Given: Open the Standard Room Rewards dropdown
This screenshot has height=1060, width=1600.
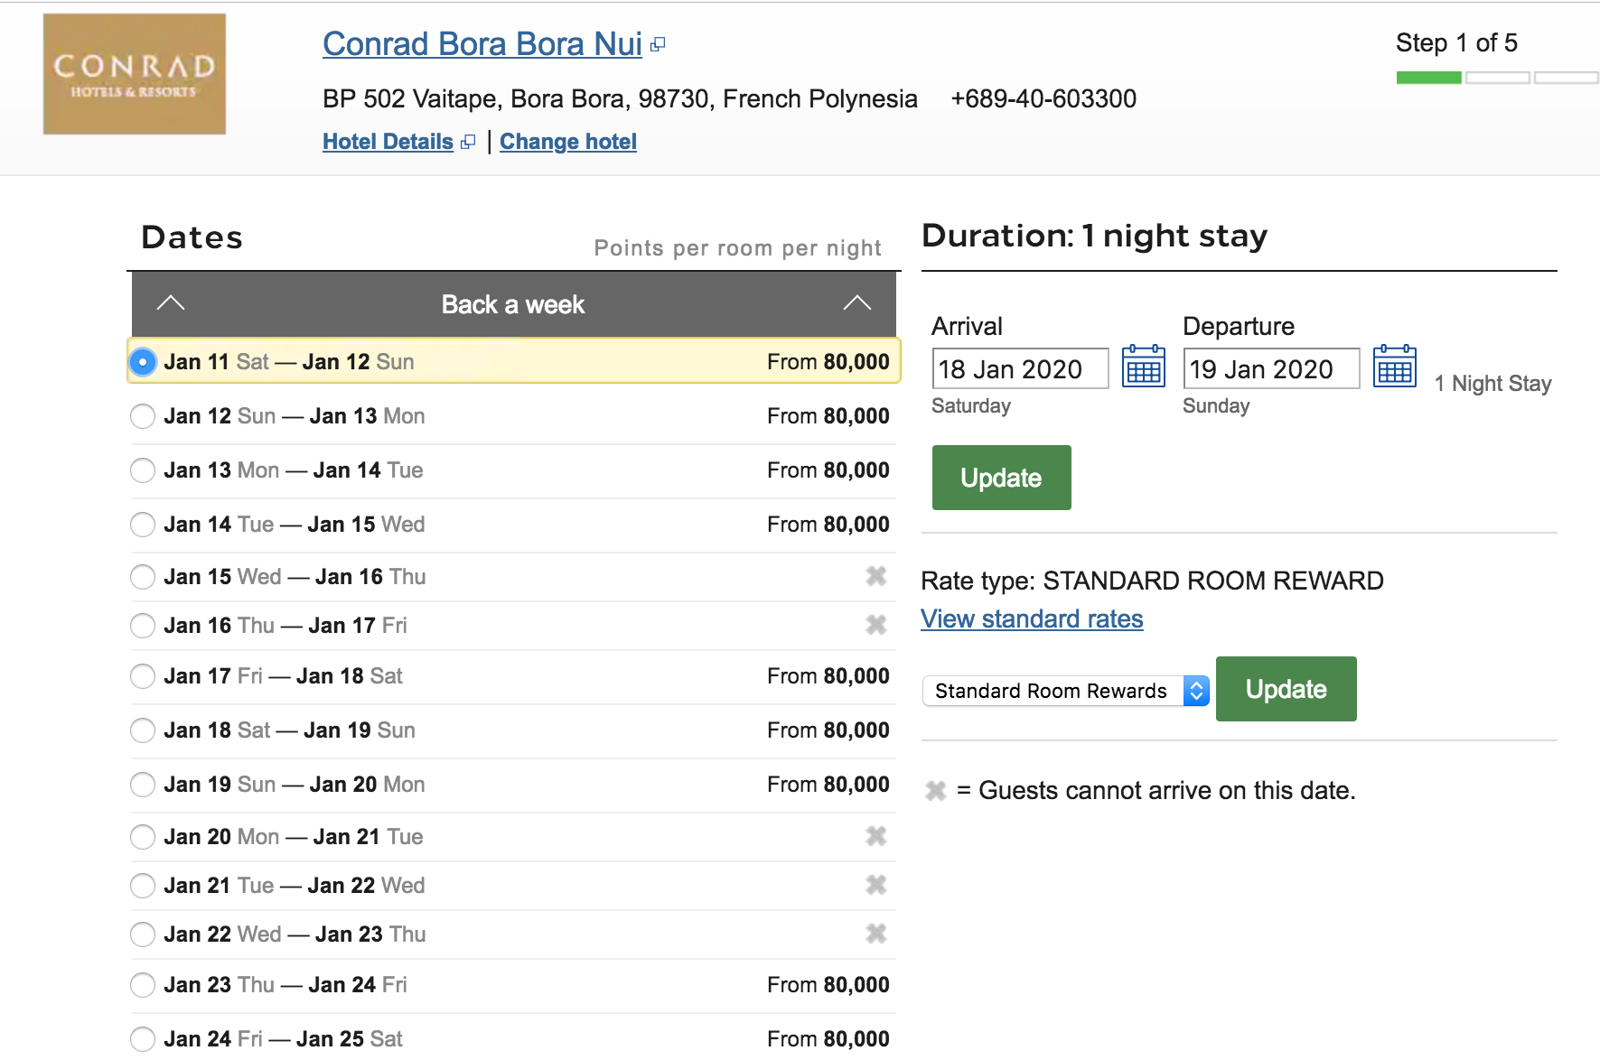Looking at the screenshot, I should click(1065, 691).
